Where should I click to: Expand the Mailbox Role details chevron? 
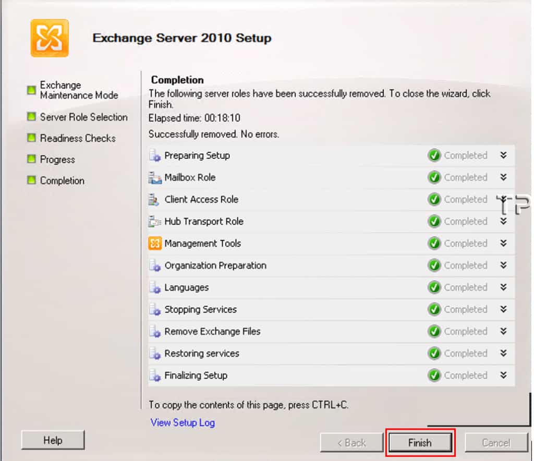click(x=503, y=177)
